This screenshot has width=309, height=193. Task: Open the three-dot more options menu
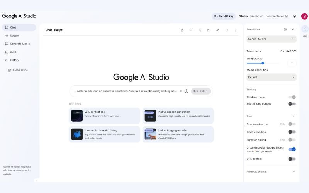coord(236,30)
